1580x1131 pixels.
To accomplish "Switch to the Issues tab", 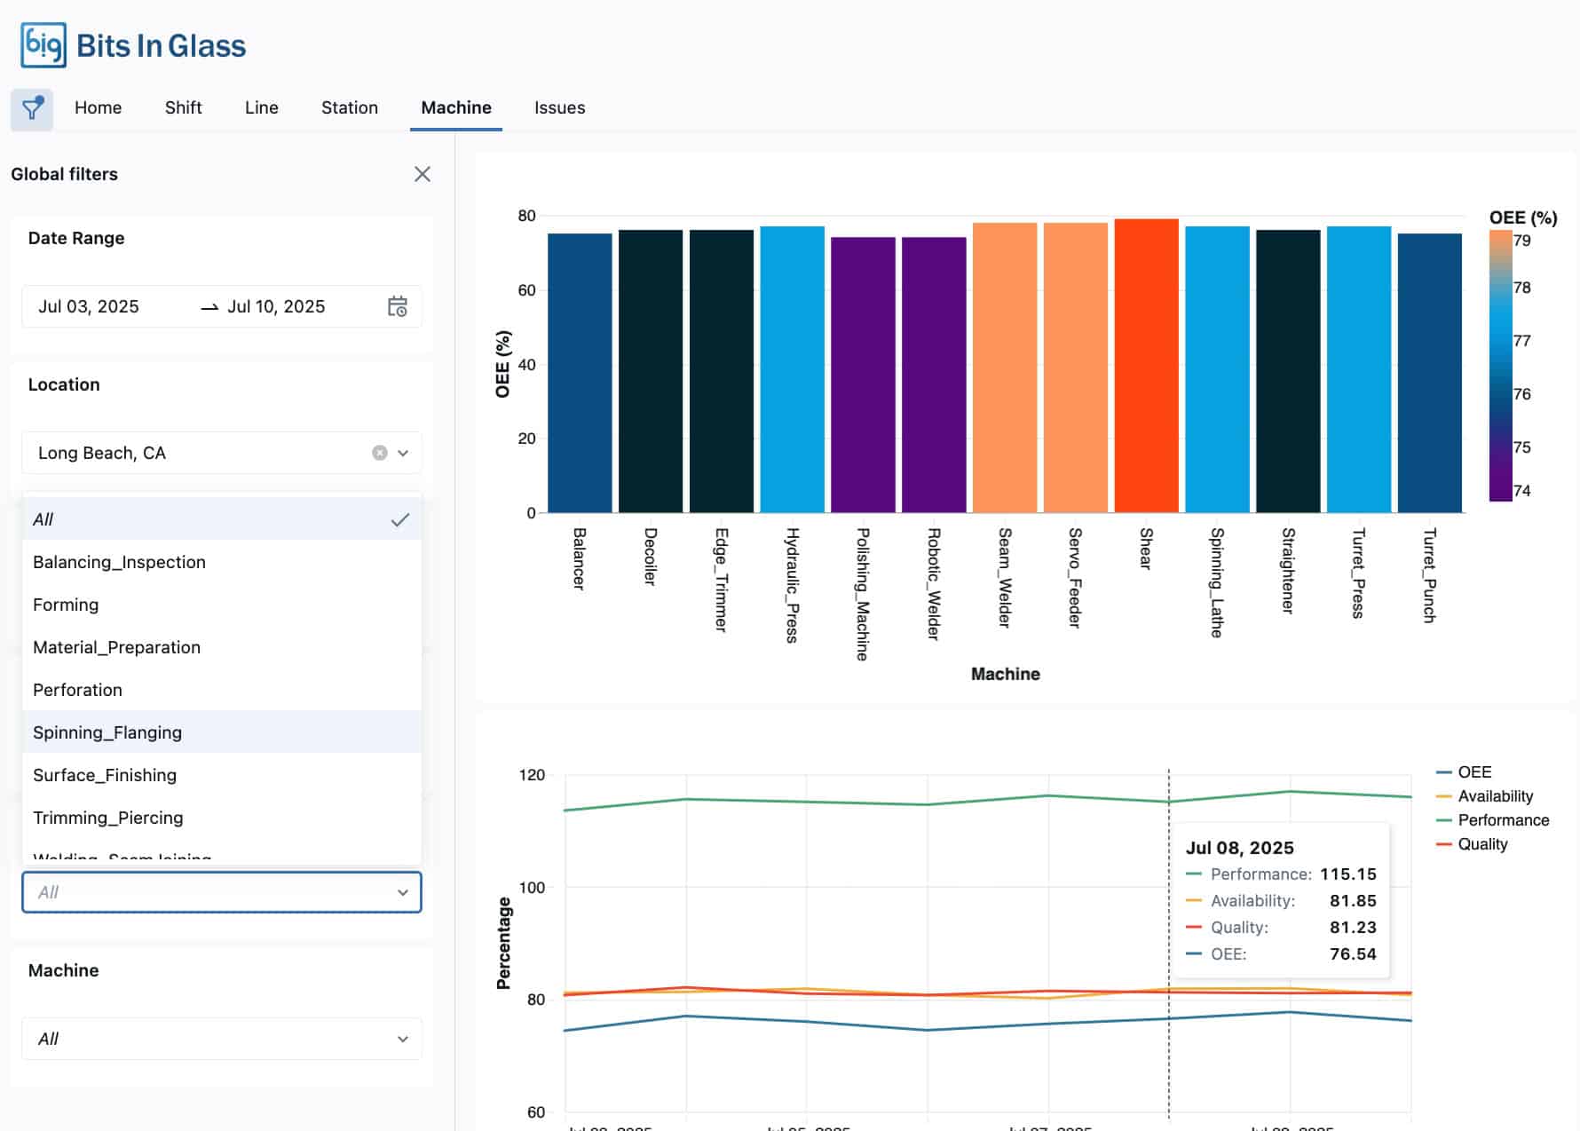I will (x=559, y=107).
